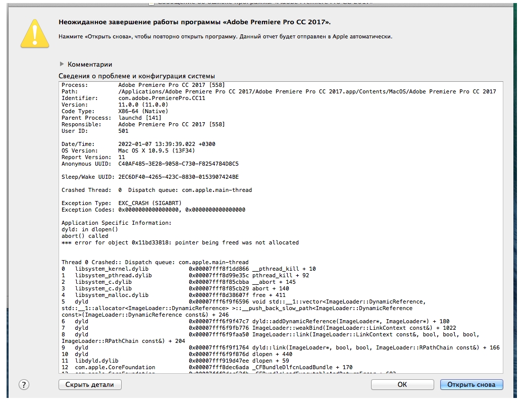Click the Anonymous UUID line
Viewport: 523px width, 403px height.
[x=150, y=164]
